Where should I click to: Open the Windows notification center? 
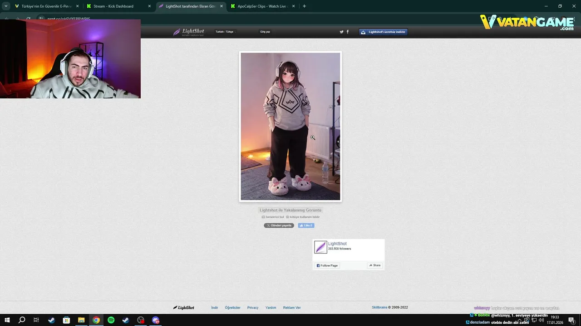[x=571, y=320]
